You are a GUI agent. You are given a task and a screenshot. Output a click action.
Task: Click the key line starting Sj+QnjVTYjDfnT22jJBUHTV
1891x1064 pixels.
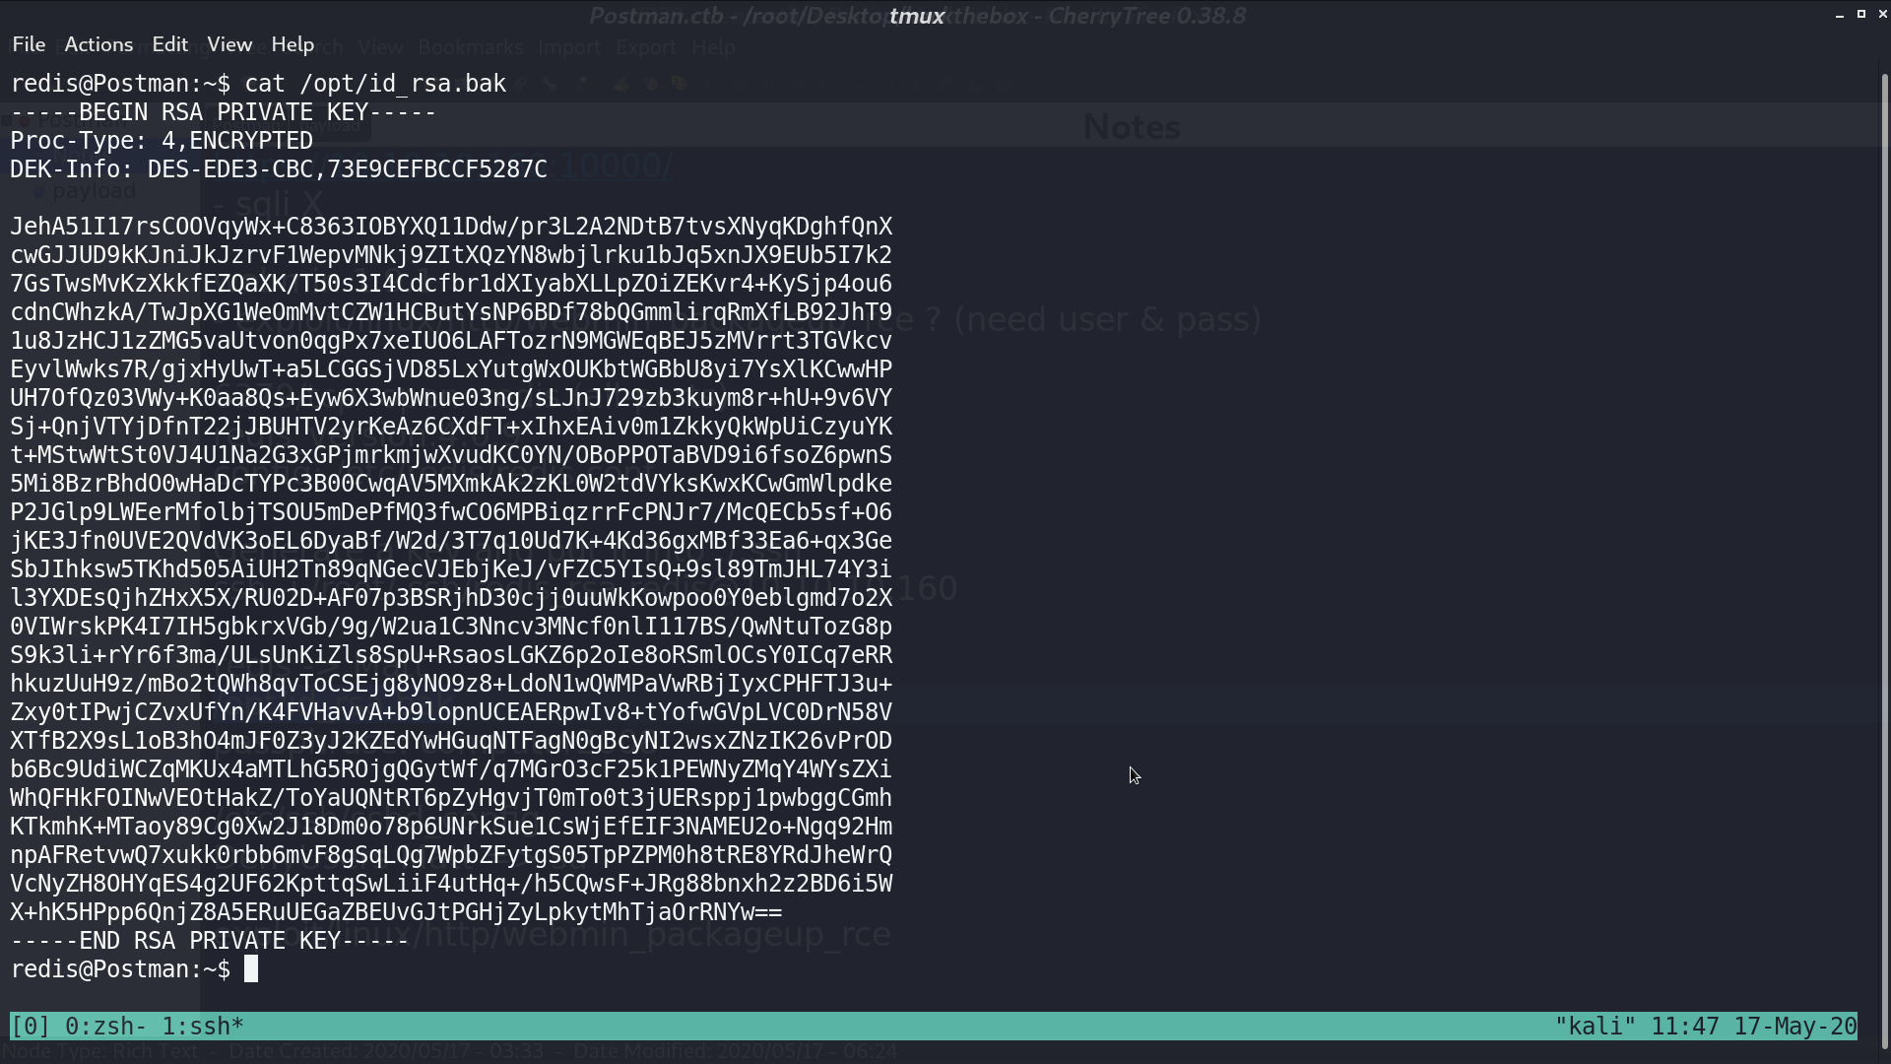pos(451,427)
